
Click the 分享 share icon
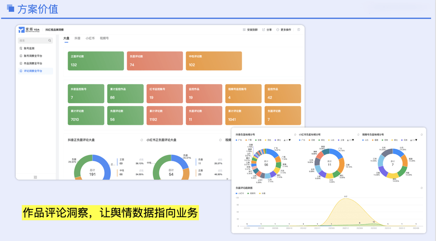263,30
